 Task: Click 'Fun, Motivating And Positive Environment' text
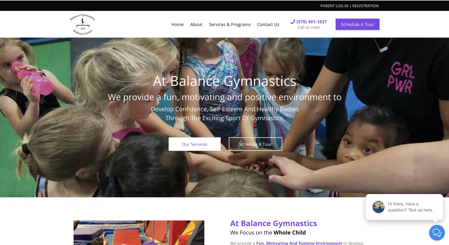tap(299, 243)
